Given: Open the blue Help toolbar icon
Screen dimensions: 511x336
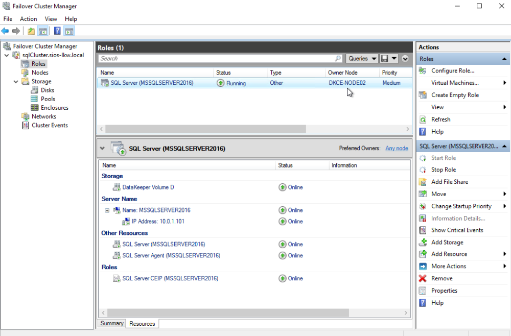Looking at the screenshot, I should pos(57,31).
